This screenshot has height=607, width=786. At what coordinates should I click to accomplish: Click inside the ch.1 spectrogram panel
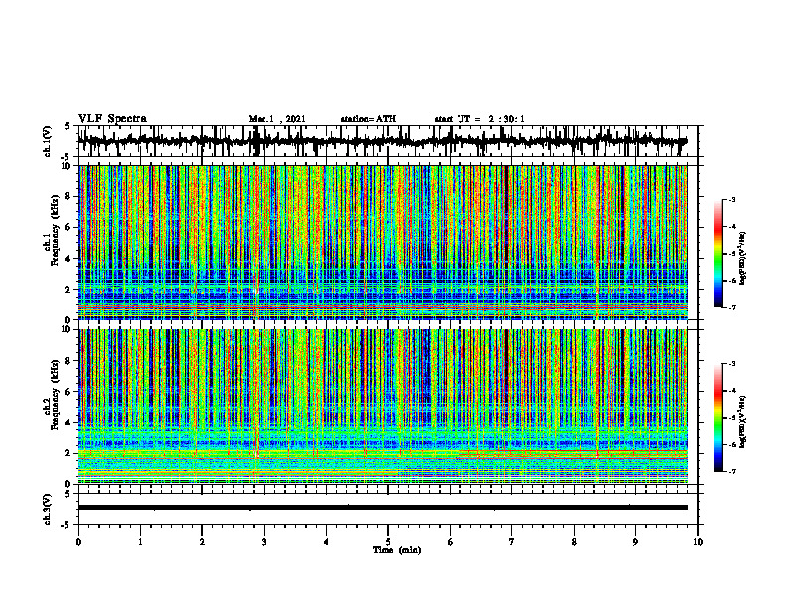382,242
